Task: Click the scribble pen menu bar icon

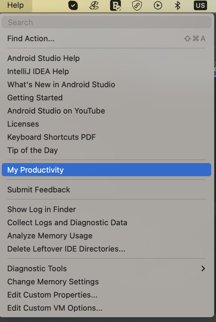Action: click(x=94, y=5)
